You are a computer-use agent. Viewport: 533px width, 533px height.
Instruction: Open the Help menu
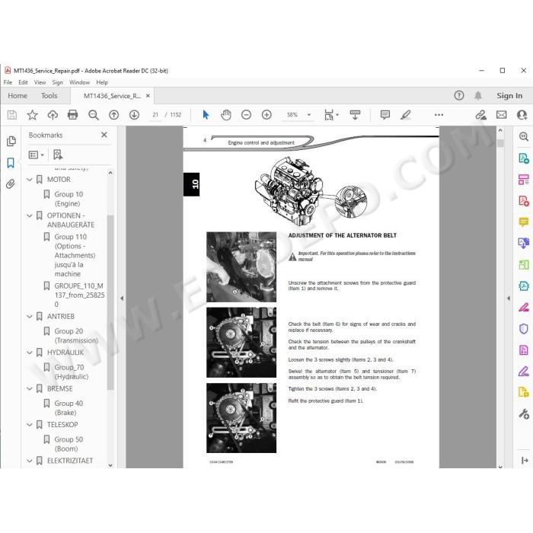pyautogui.click(x=102, y=82)
